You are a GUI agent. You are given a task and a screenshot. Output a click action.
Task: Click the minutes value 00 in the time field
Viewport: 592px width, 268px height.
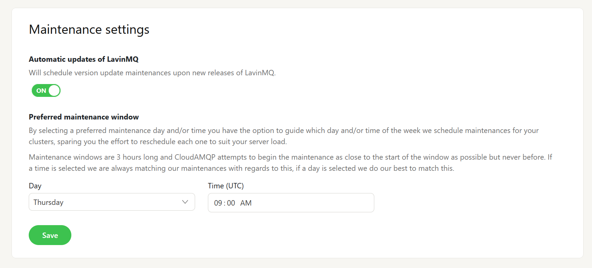click(x=231, y=203)
